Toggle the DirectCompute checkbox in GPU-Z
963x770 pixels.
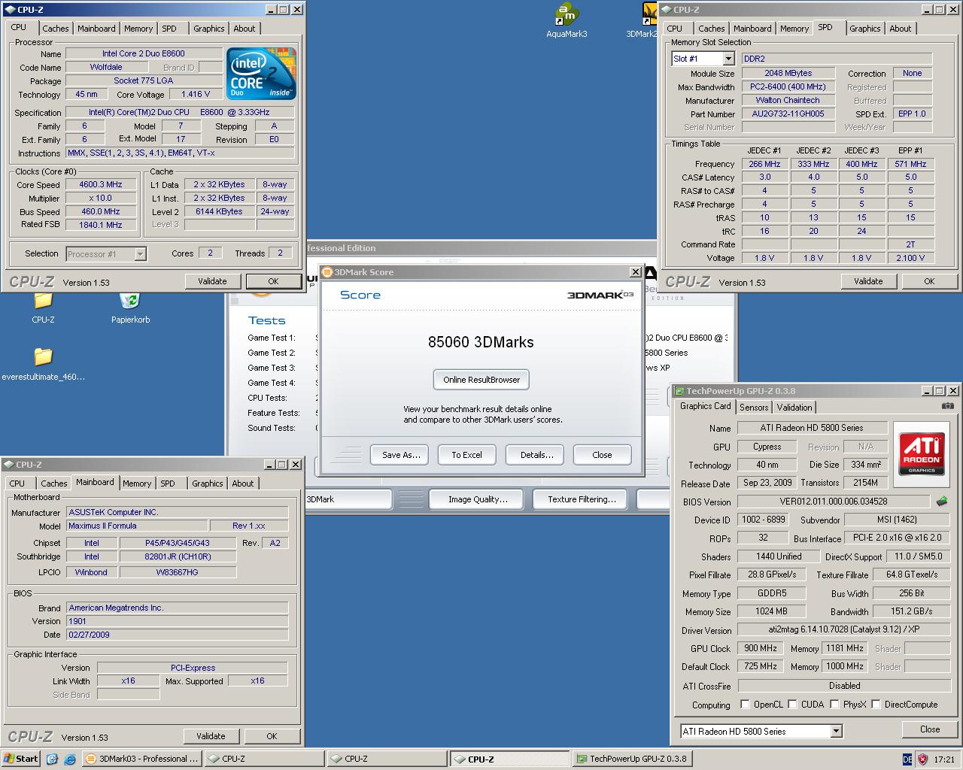click(876, 705)
